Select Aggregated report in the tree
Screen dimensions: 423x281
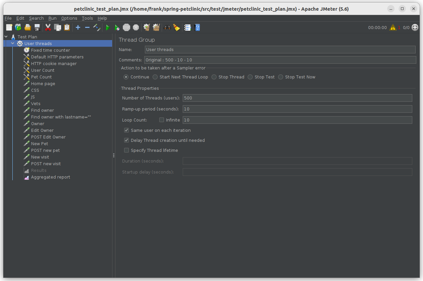point(51,177)
